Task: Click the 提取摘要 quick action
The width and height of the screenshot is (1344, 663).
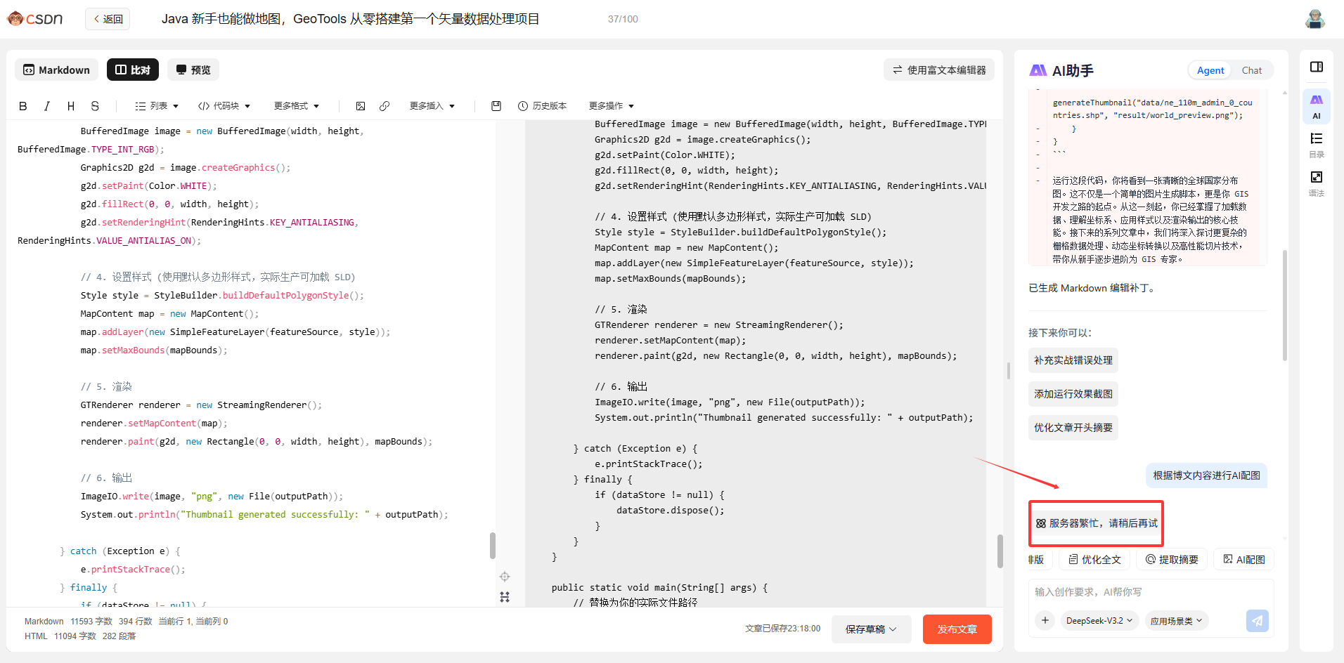Action: click(1172, 559)
